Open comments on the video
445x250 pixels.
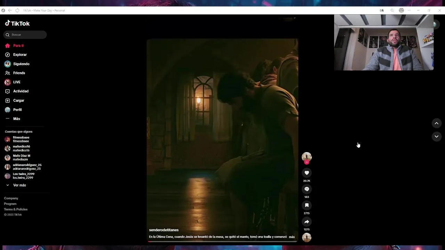click(x=307, y=189)
